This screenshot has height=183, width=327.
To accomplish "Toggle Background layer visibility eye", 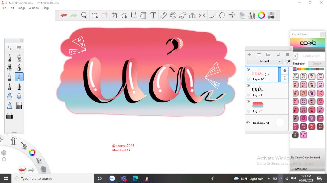I will pyautogui.click(x=248, y=123).
